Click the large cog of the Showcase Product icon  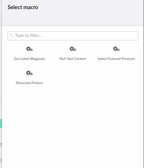pyautogui.click(x=28, y=73)
